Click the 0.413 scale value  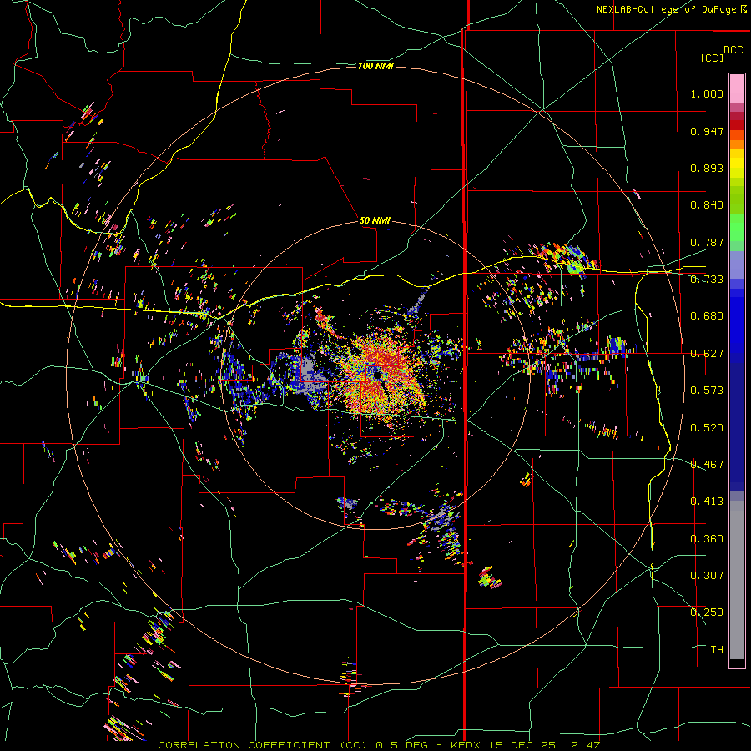[x=707, y=502]
